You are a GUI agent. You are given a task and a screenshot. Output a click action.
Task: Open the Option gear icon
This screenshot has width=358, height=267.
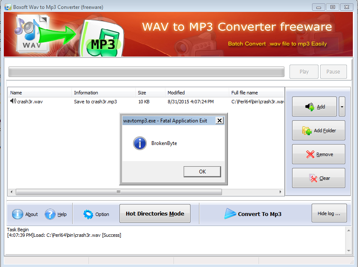click(88, 214)
